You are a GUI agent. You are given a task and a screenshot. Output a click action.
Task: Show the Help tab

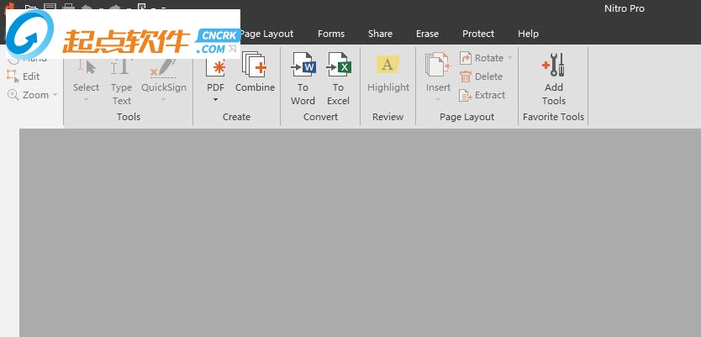(x=529, y=34)
